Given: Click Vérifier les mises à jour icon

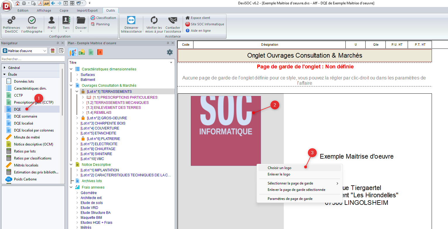Looking at the screenshot, I should [x=154, y=20].
